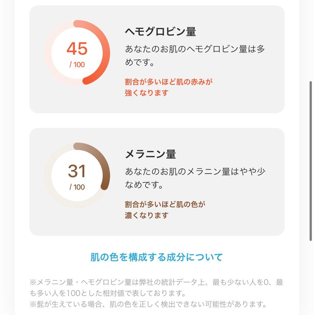This screenshot has height=315, width=314.
Task: Click the hemoglobin amount description sentence
Action: (195, 56)
